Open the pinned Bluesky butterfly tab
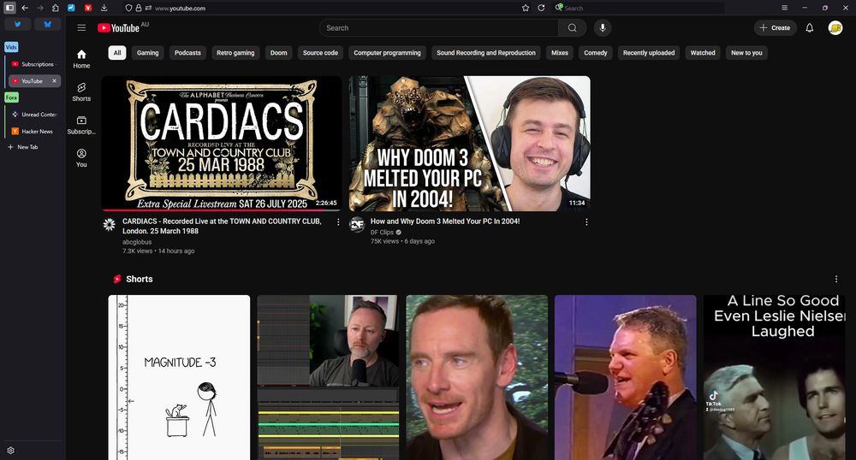 click(47, 25)
